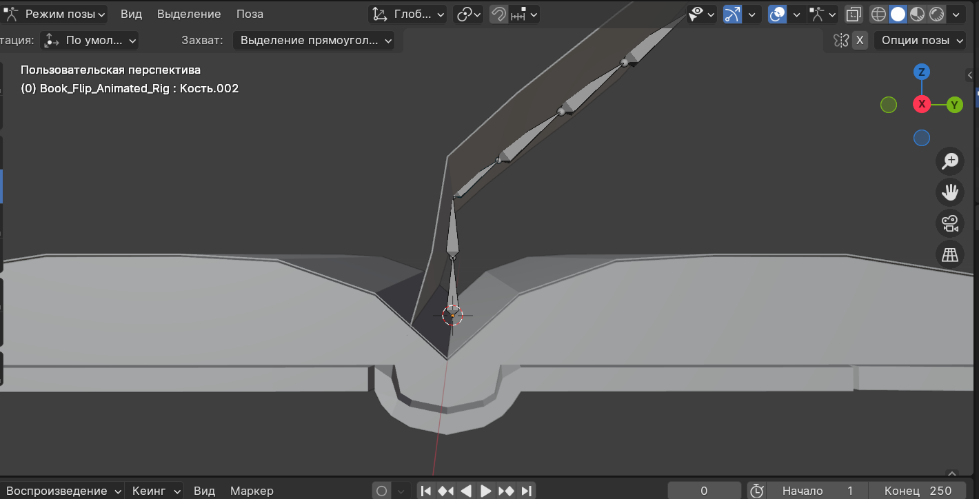
Task: Select solid viewport shading mode
Action: click(898, 14)
